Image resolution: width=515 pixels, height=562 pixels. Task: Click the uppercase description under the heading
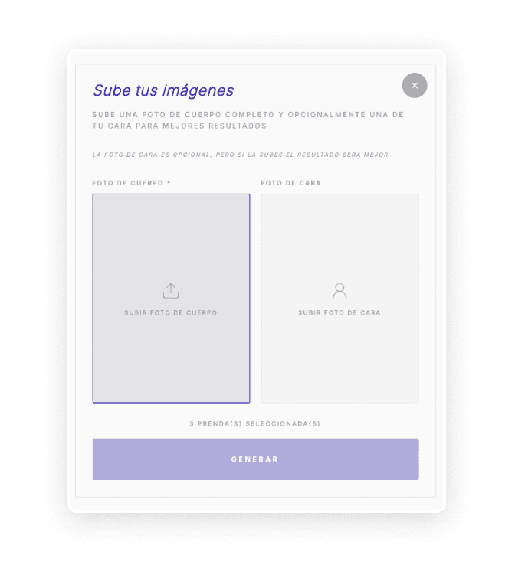pos(248,120)
